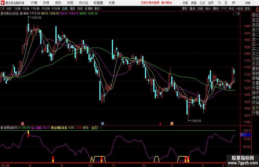Click the 标记 toolbar button
259x167 pixels.
click(231, 9)
